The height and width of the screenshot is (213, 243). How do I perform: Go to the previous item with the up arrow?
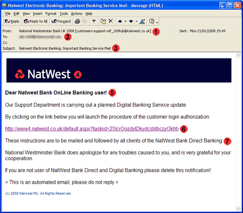120,21
